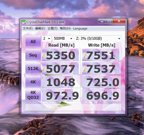The image size is (144, 135).
Task: Run all benchmarks with All button
Action: point(33,41)
